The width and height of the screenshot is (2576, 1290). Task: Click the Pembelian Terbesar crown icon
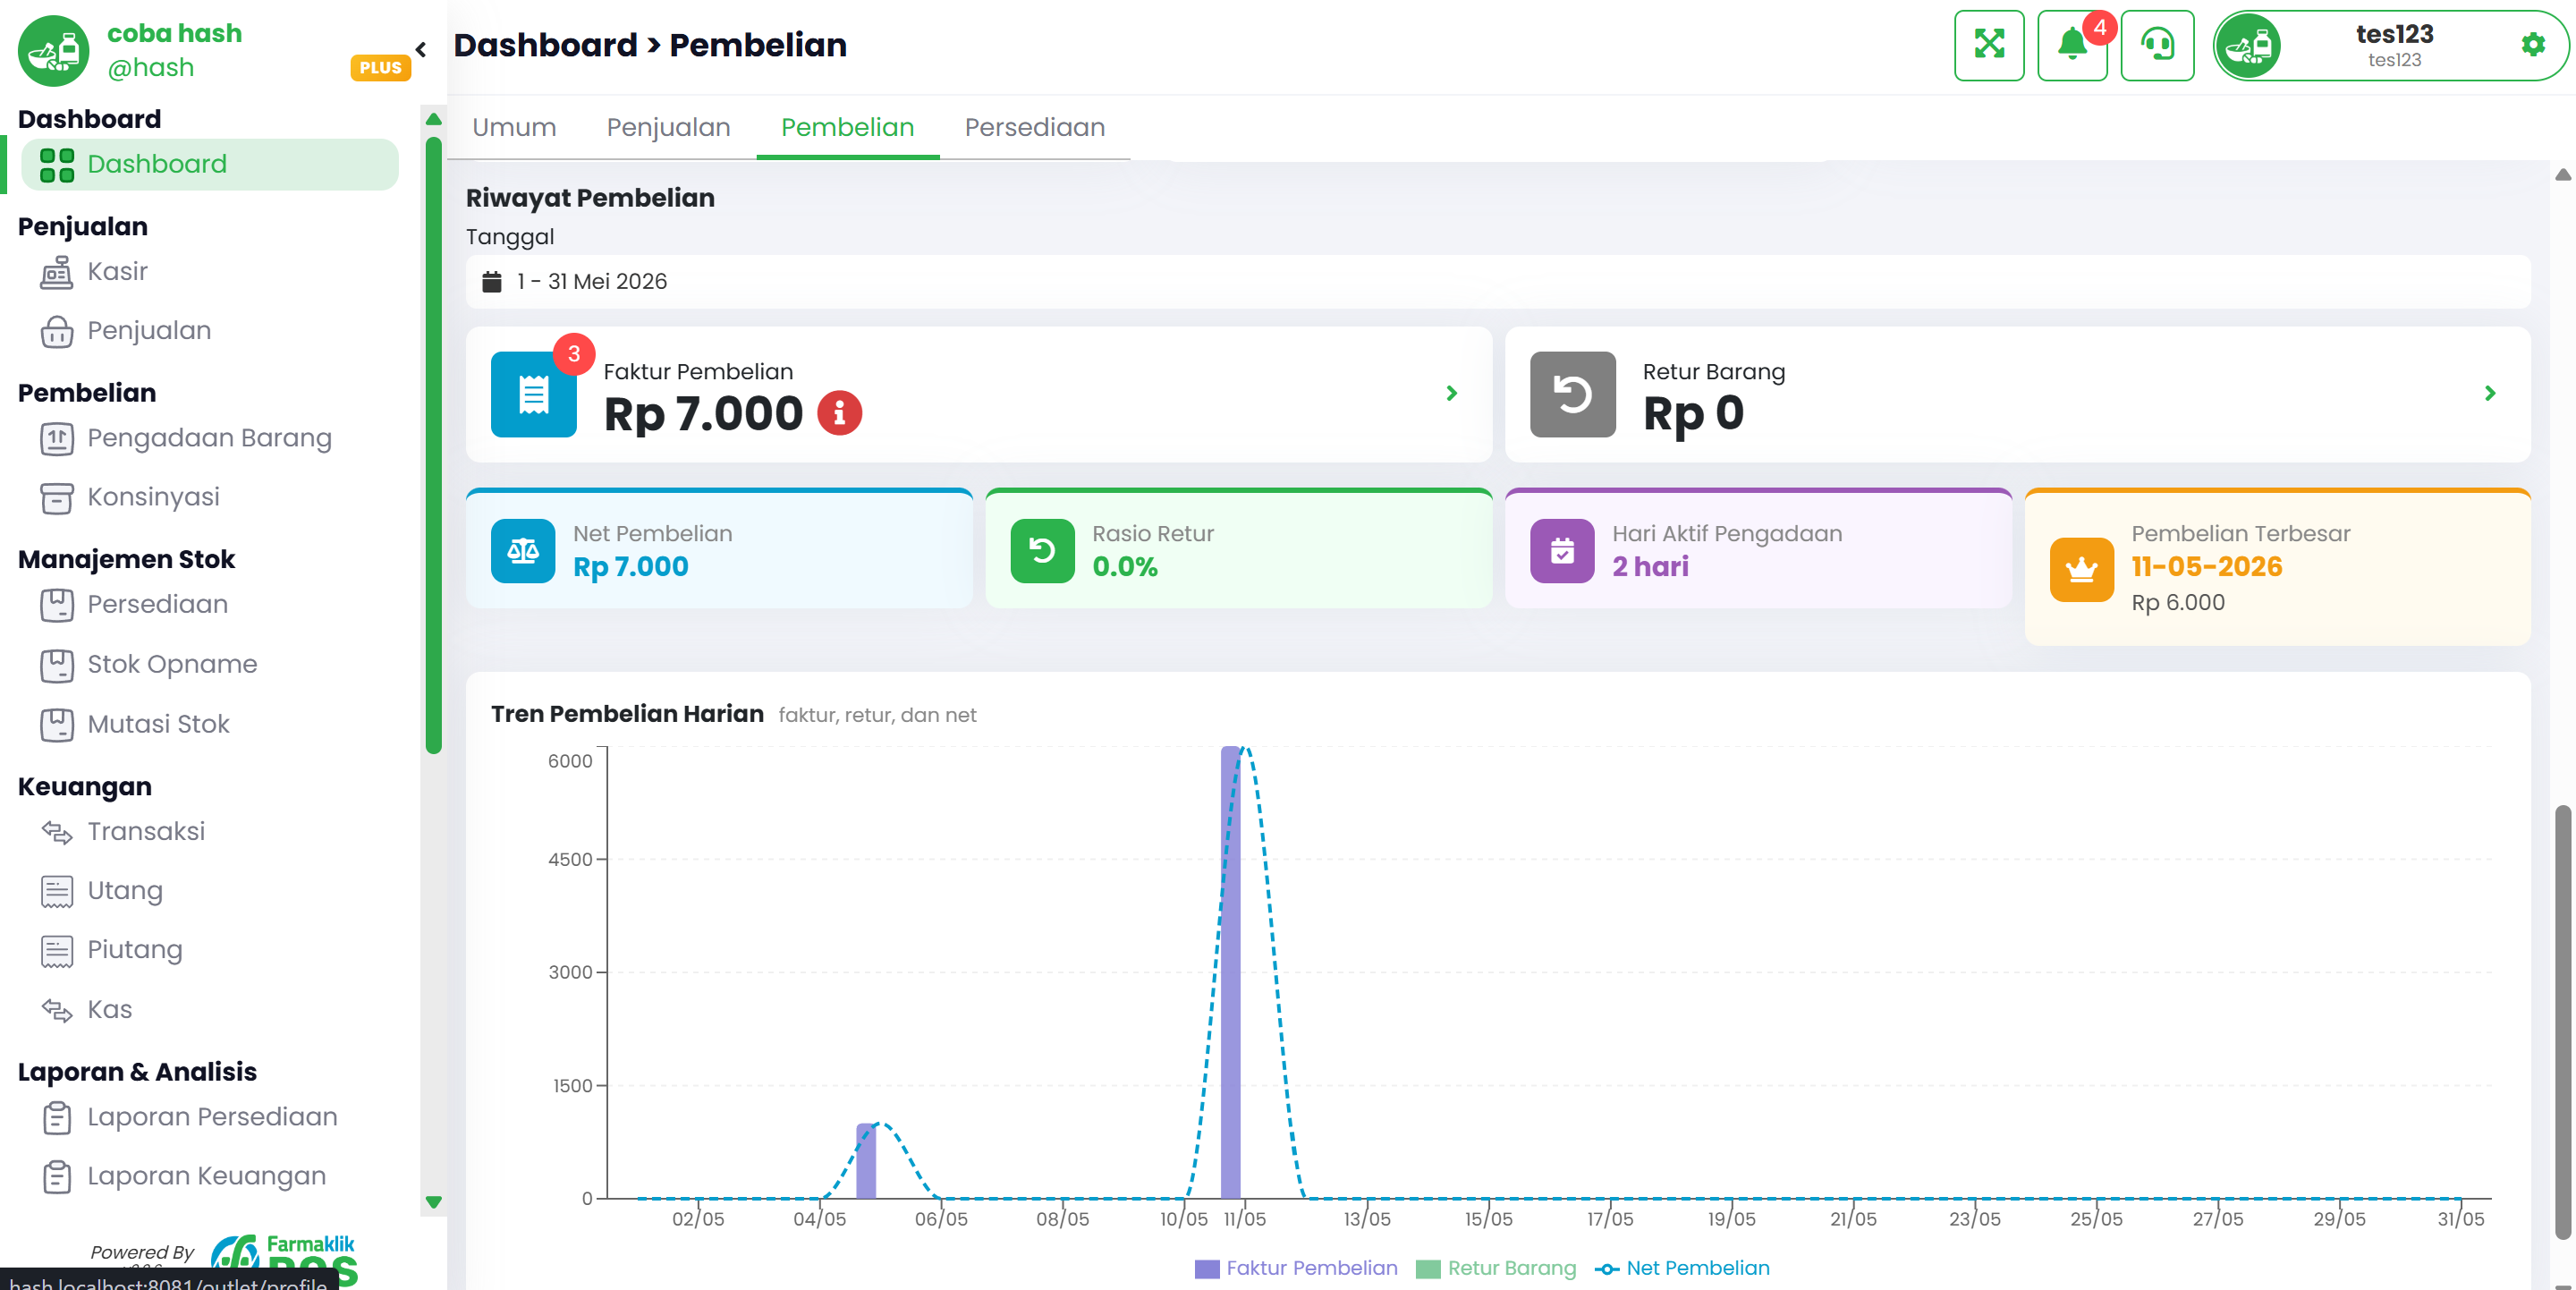point(2081,570)
